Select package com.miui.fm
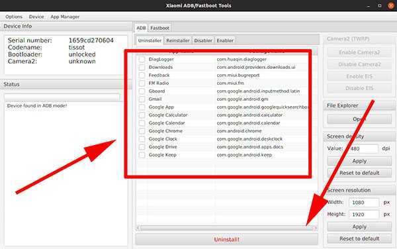397x249 pixels. [x=230, y=83]
